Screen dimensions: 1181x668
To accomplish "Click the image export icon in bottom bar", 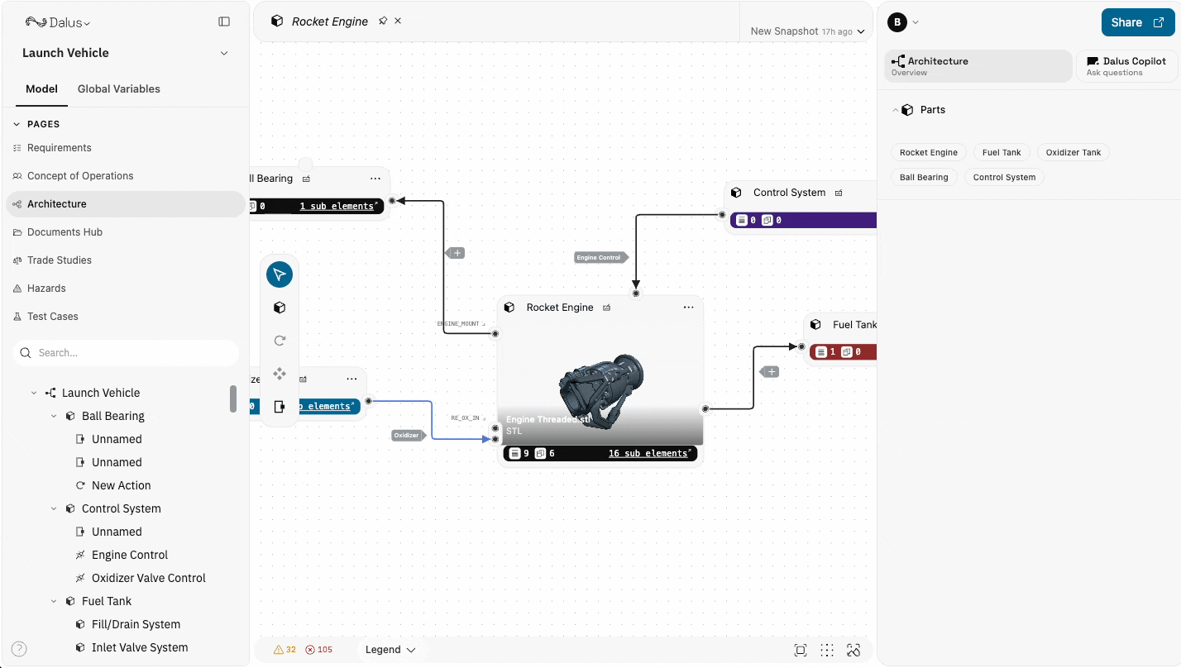I will click(x=854, y=650).
